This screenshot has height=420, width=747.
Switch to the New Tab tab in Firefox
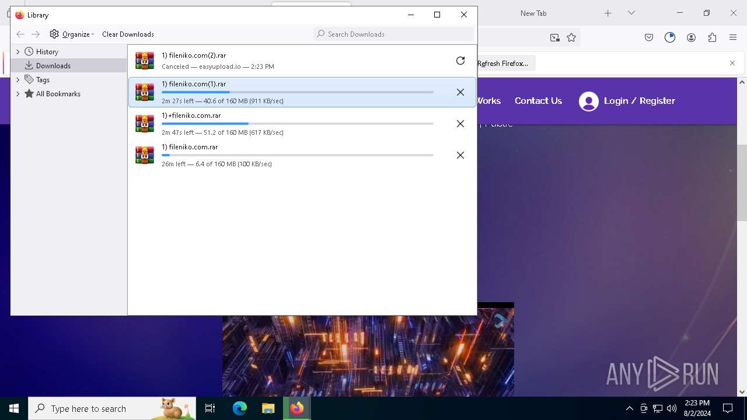point(533,13)
